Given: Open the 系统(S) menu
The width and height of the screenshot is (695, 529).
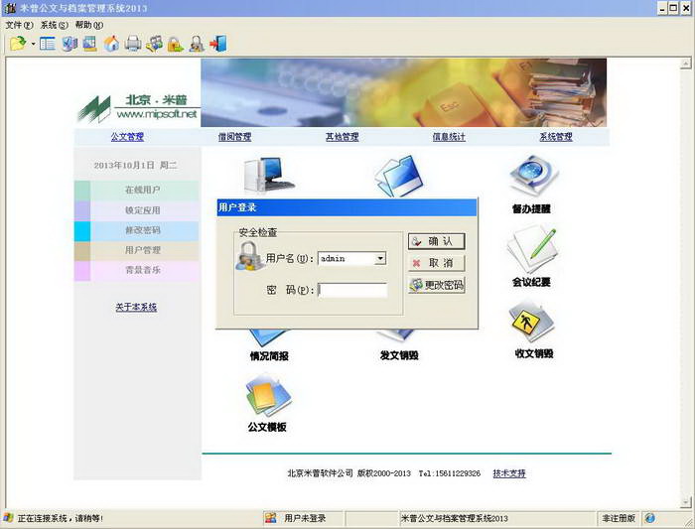Looking at the screenshot, I should pos(54,25).
